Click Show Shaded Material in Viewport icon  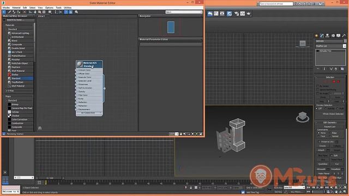40,12
